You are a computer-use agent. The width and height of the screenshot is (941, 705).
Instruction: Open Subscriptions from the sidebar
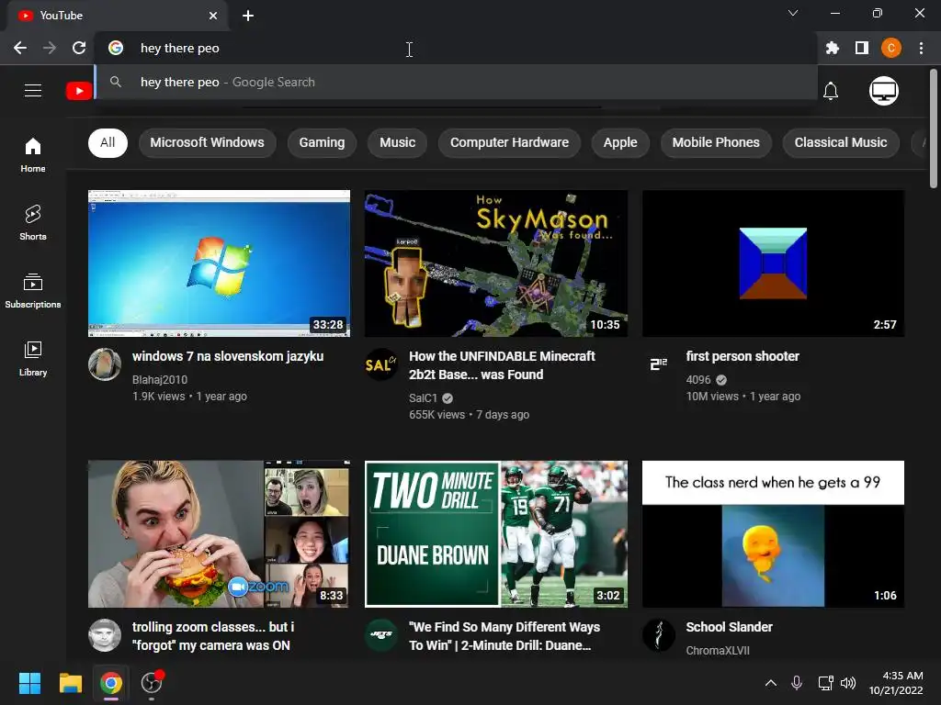[x=33, y=291]
